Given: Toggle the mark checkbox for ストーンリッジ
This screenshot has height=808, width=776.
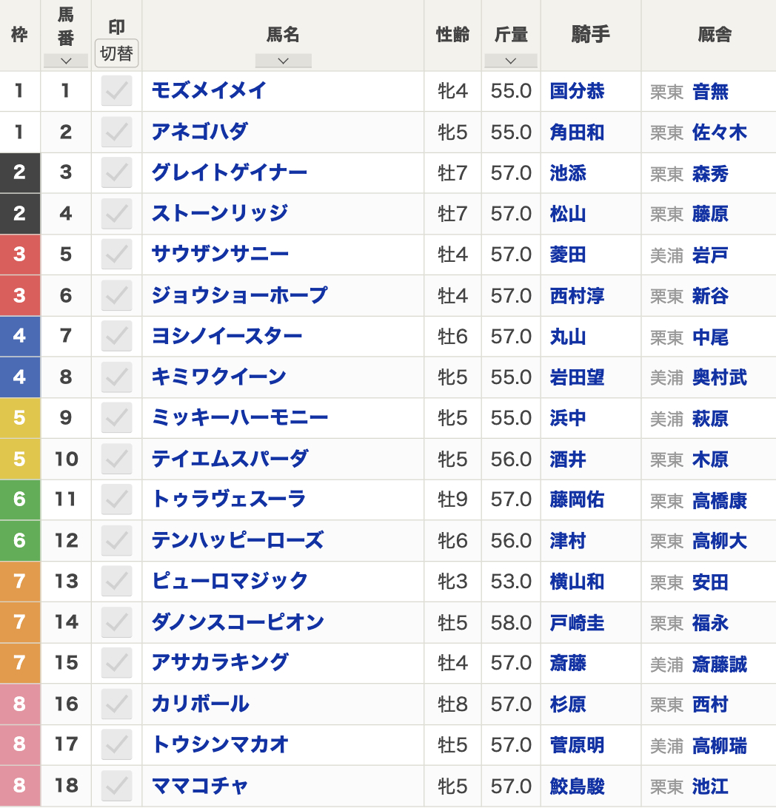Looking at the screenshot, I should (x=116, y=213).
